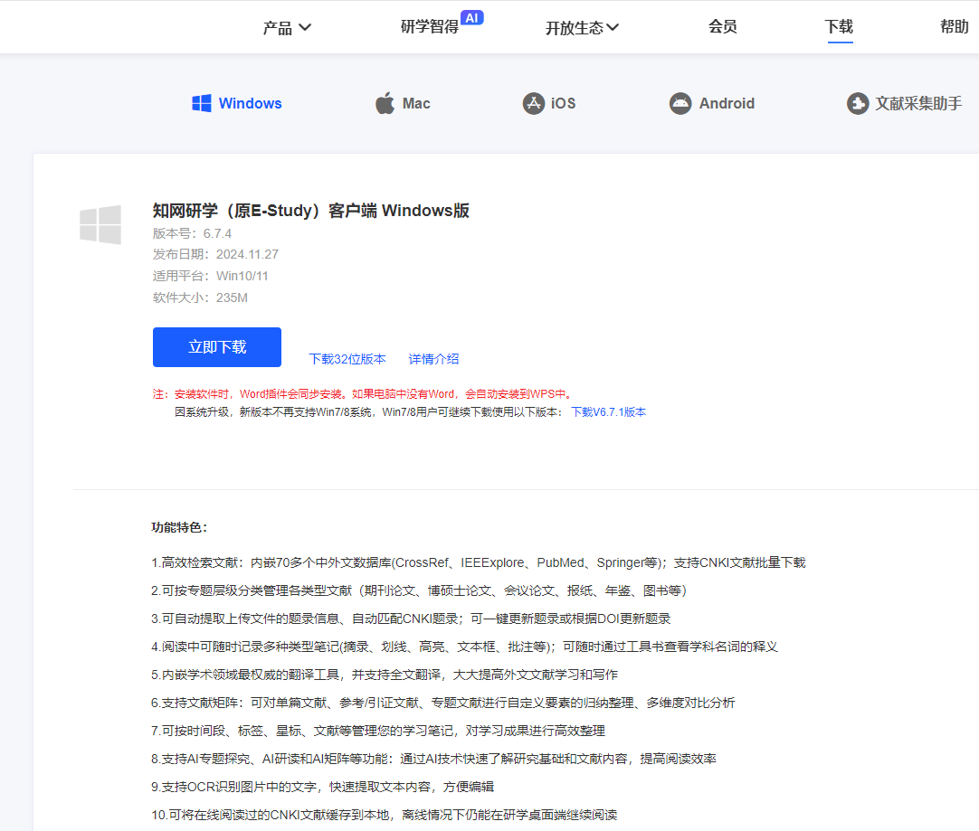
Task: Click feature line 9.支持OCR识别图片中的文字
Action: click(323, 788)
